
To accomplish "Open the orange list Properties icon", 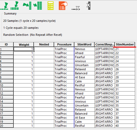I will pyautogui.click(x=63, y=6).
